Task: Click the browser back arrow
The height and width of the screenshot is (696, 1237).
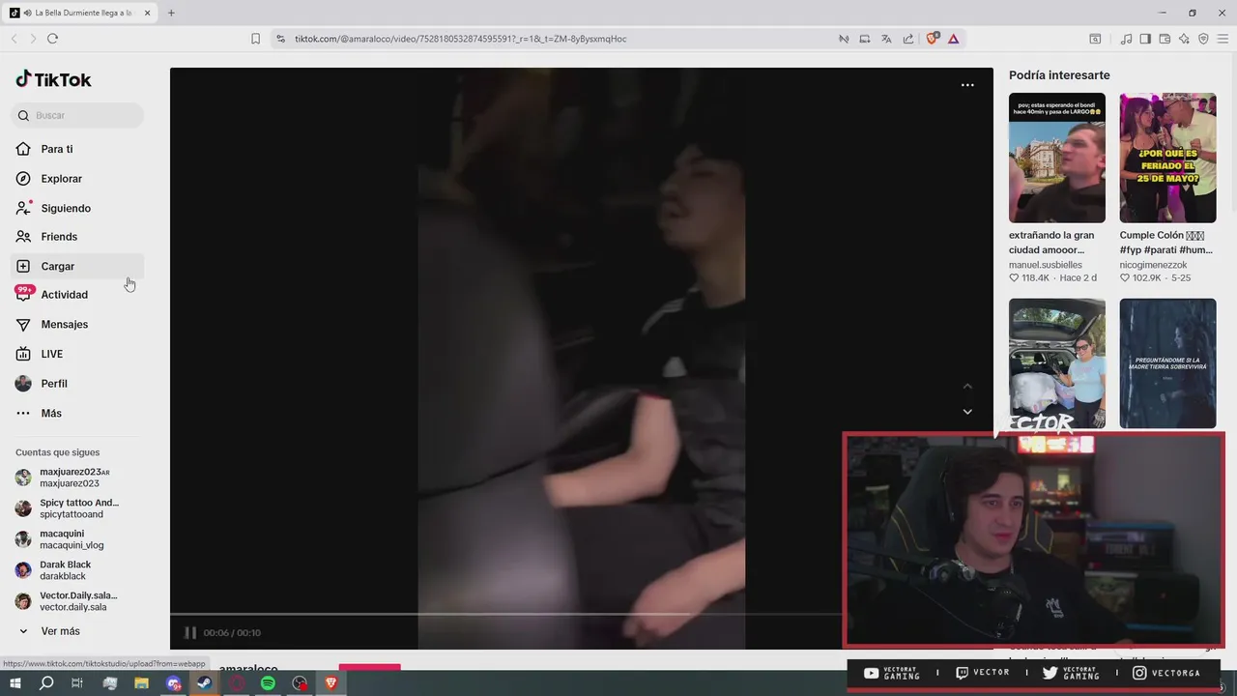Action: pos(14,39)
